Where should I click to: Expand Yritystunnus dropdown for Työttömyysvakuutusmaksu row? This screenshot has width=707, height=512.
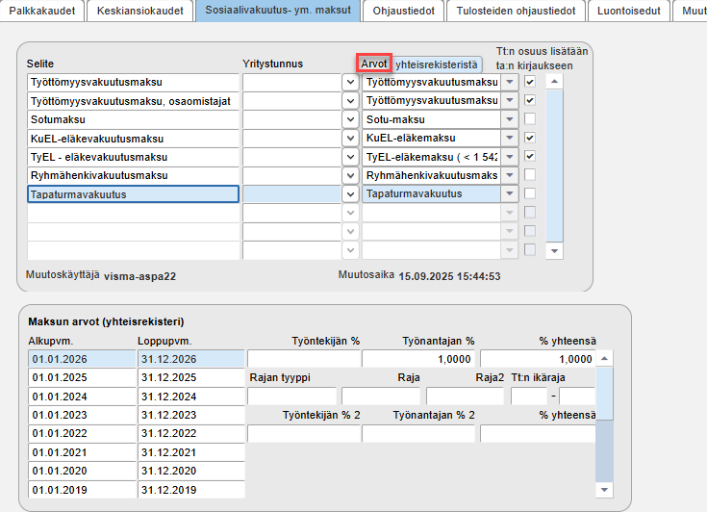click(350, 82)
